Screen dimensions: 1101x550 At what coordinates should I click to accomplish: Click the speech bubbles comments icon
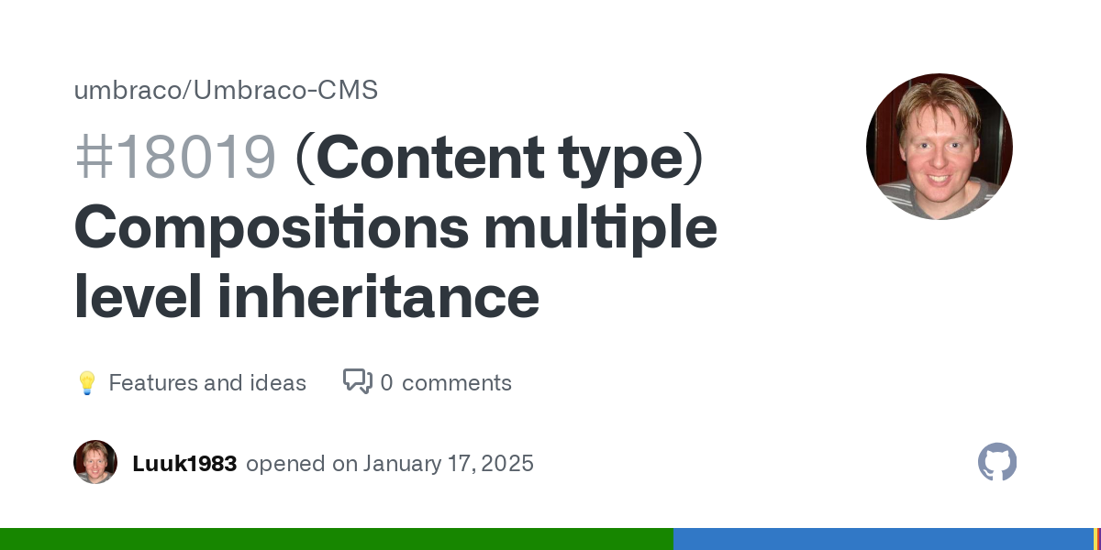(357, 381)
